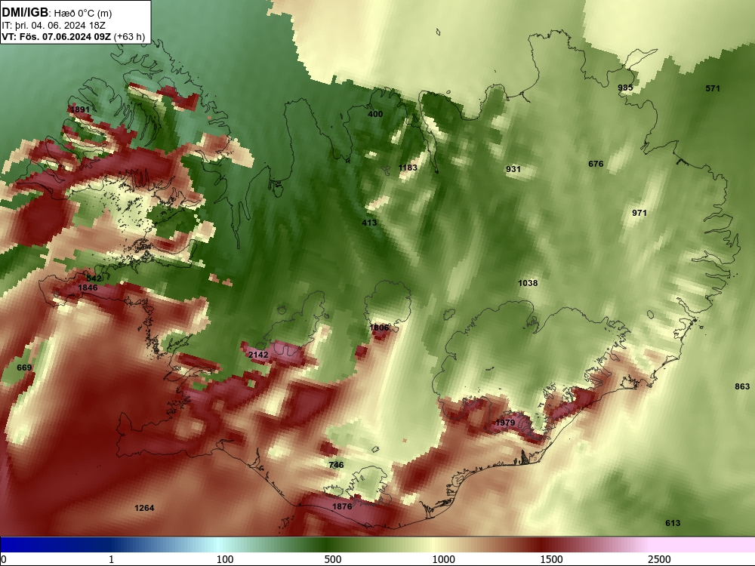This screenshot has width=755, height=566.
Task: Select the 400 height value
Action: click(x=375, y=114)
